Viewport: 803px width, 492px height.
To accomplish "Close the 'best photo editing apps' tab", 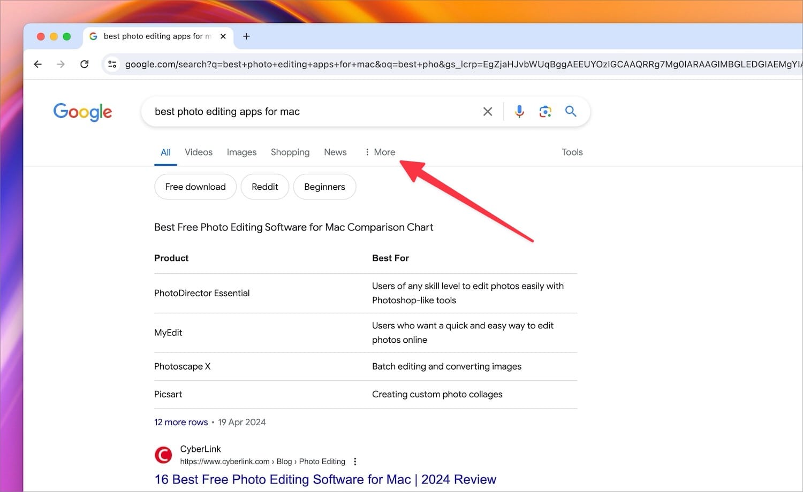I will click(223, 36).
